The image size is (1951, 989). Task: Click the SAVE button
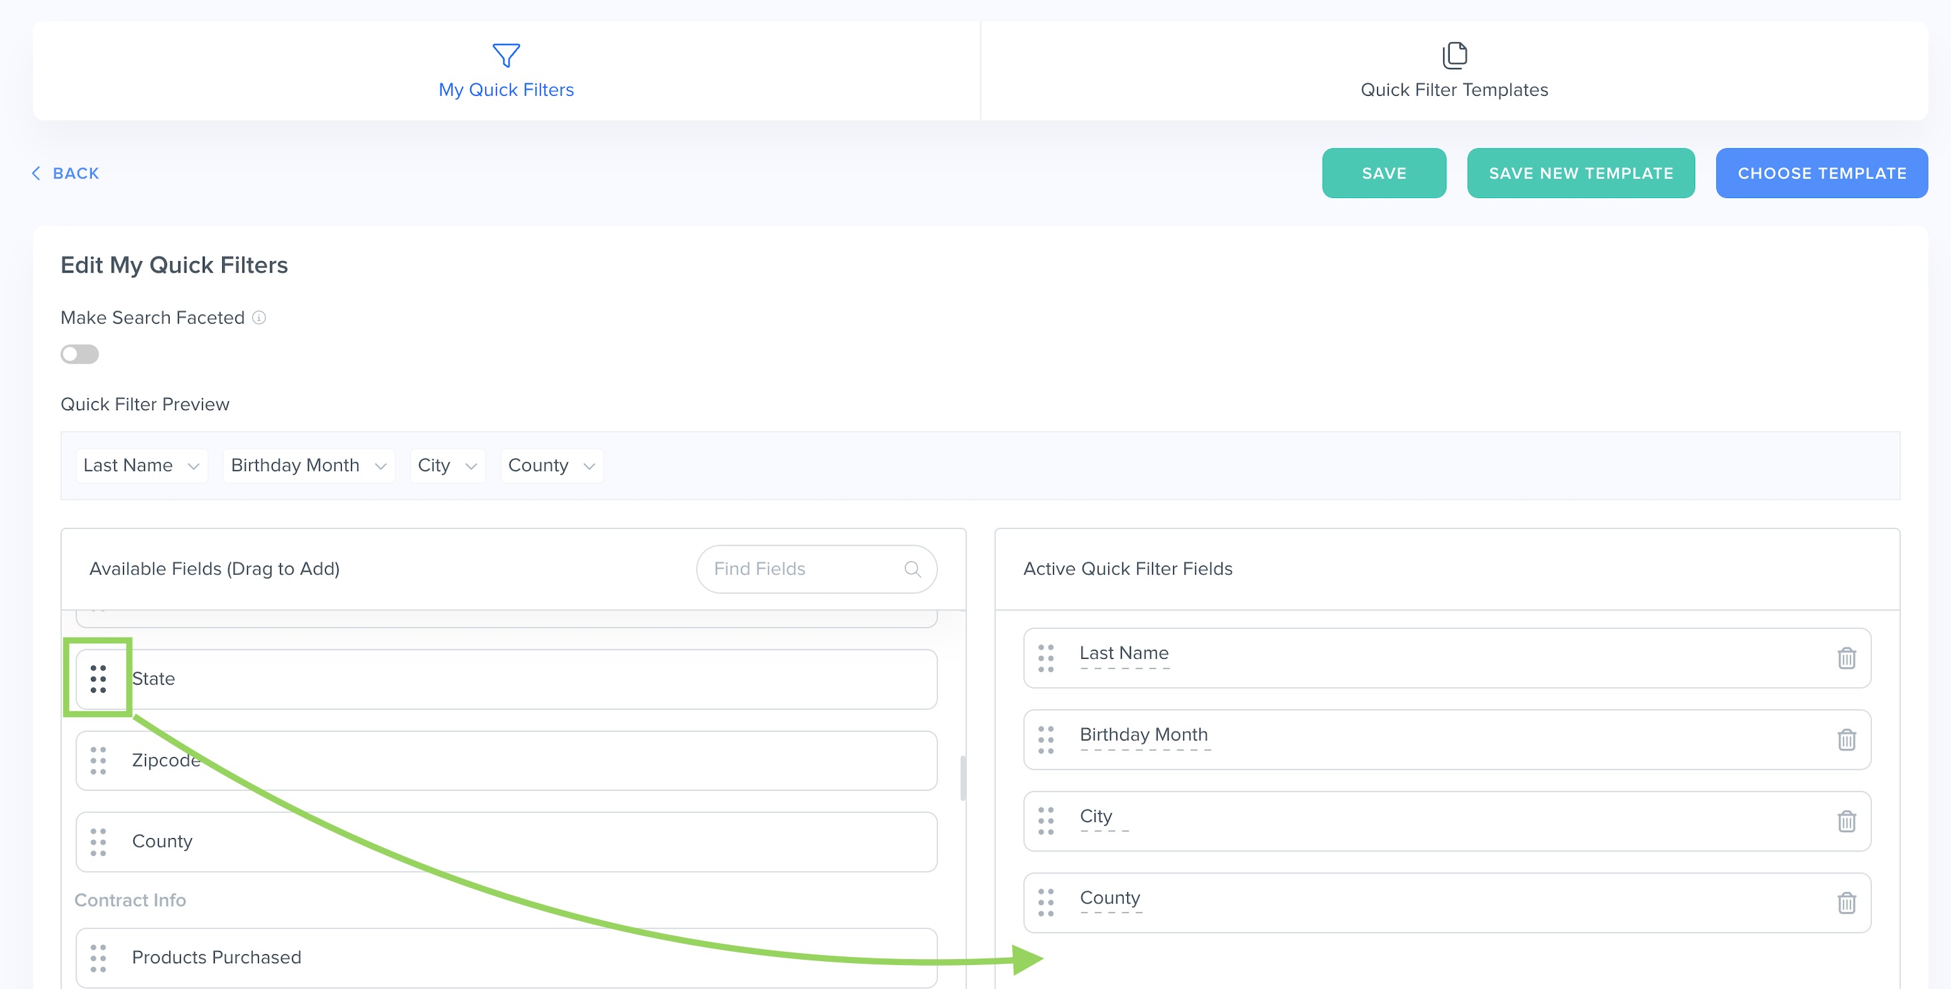tap(1383, 173)
